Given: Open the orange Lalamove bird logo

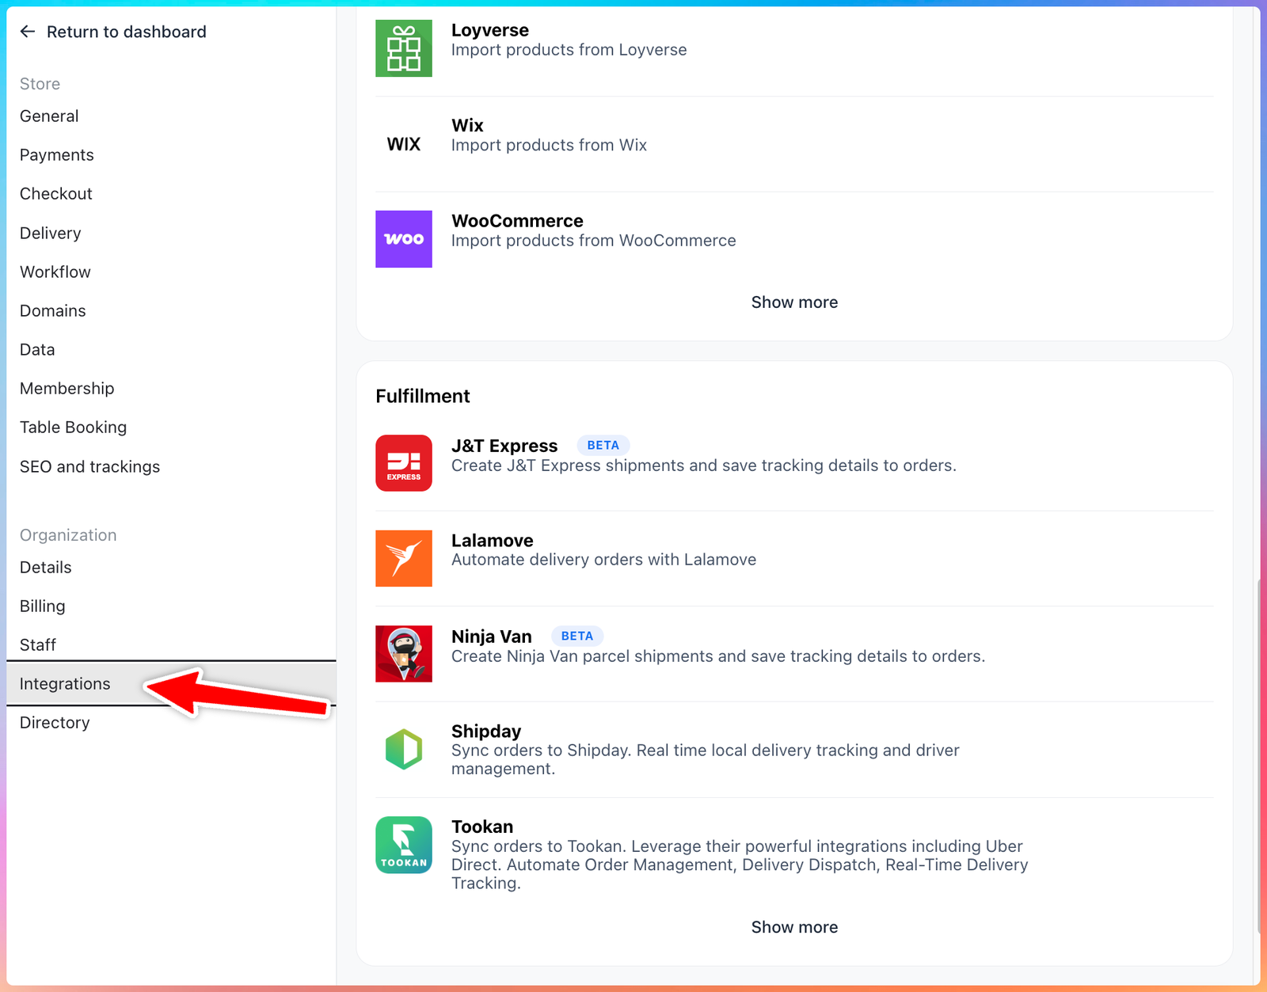Looking at the screenshot, I should pos(404,558).
